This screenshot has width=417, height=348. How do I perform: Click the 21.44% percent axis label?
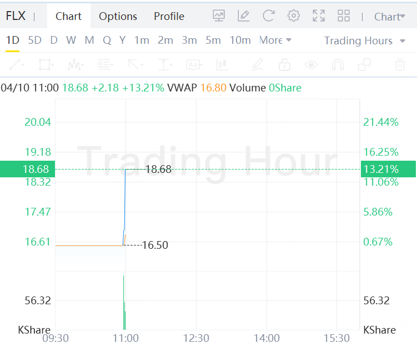coord(381,122)
